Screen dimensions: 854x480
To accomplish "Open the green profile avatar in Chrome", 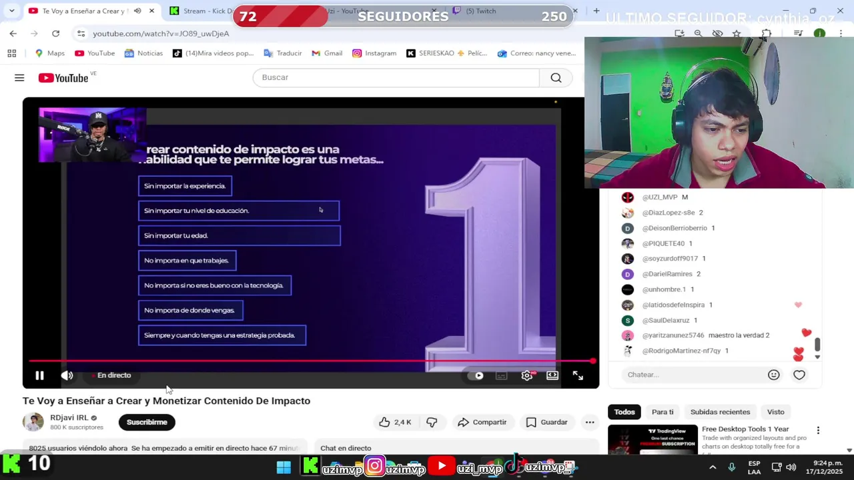I will pos(819,33).
